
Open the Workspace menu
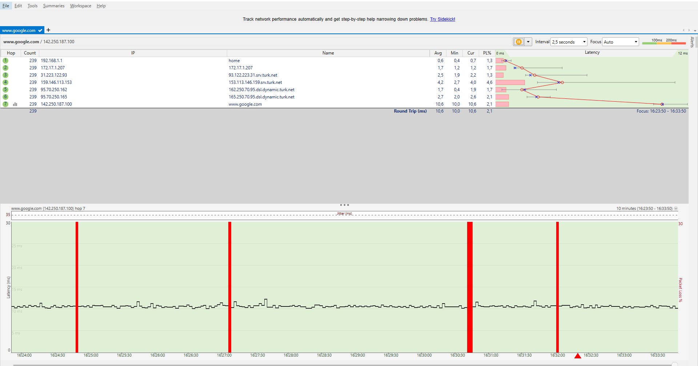pyautogui.click(x=80, y=6)
